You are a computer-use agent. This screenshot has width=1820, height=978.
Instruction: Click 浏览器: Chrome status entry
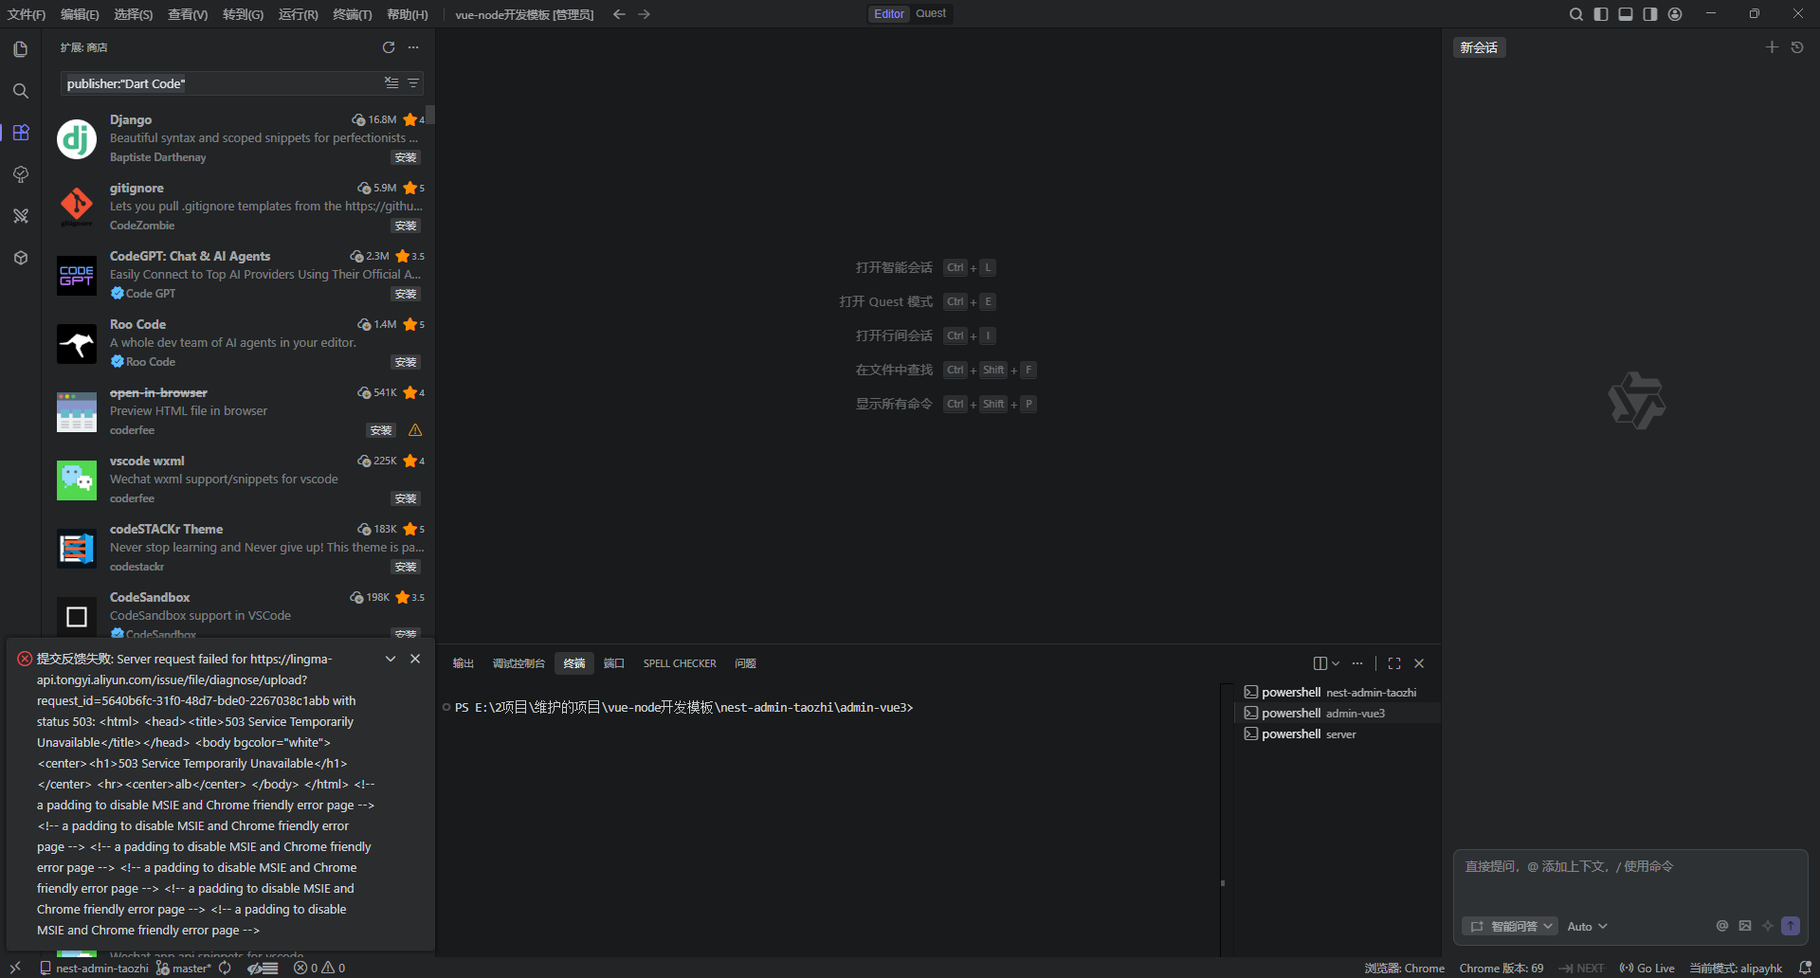(x=1405, y=968)
